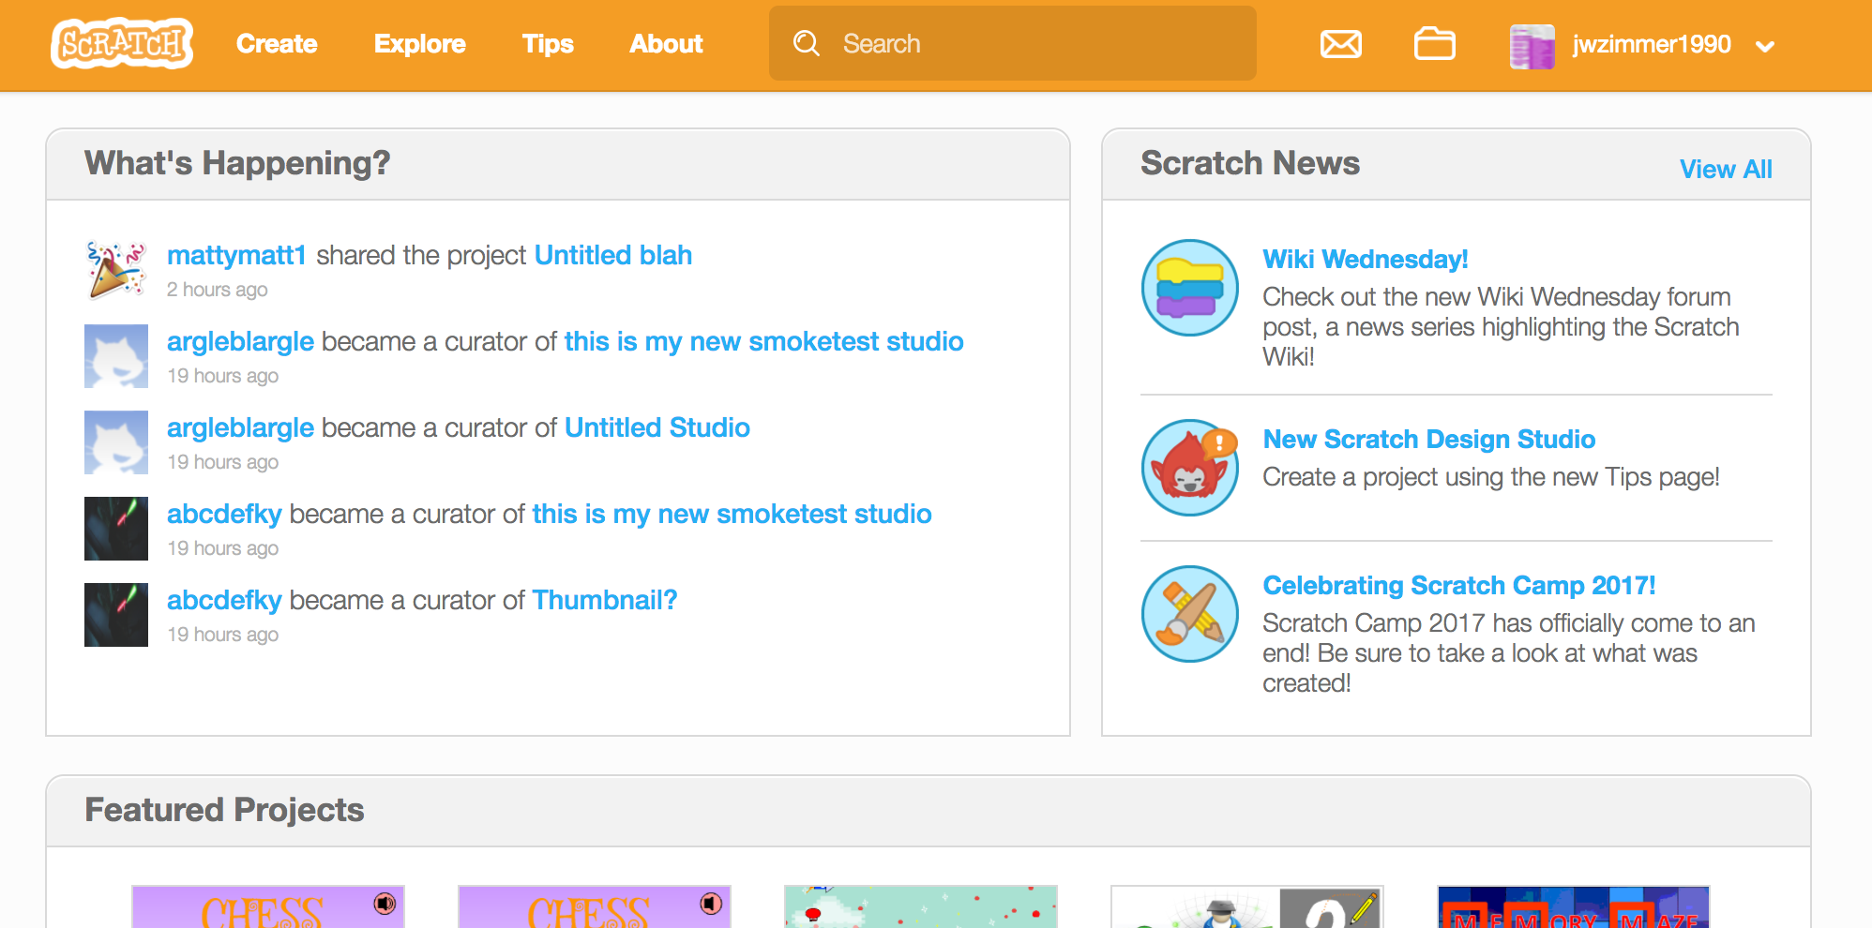Open the first CHESS featured project thumbnail
This screenshot has width=1872, height=928.
[x=268, y=906]
